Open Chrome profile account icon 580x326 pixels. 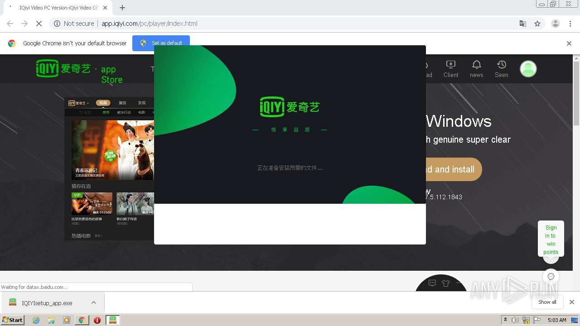555,24
